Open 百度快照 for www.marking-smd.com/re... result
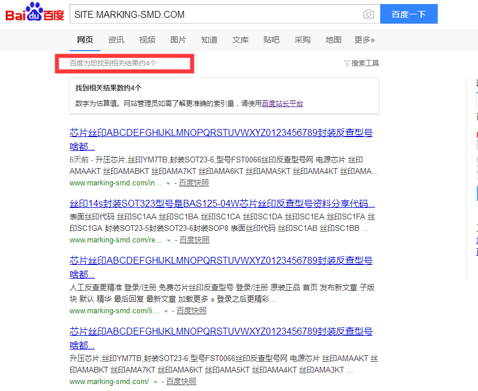478x391 pixels. click(194, 240)
